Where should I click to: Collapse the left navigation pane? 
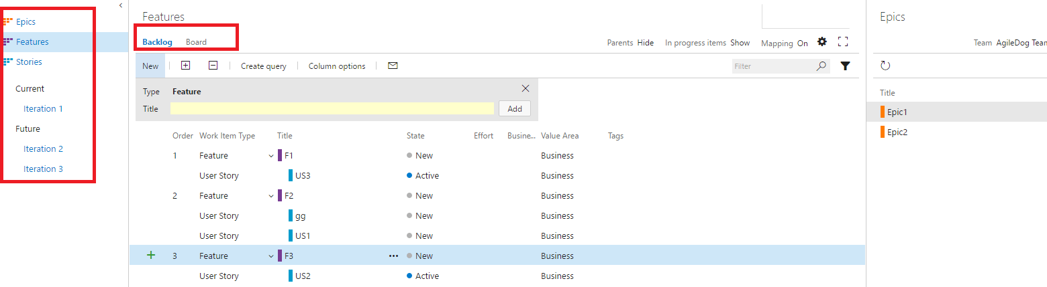[x=120, y=5]
